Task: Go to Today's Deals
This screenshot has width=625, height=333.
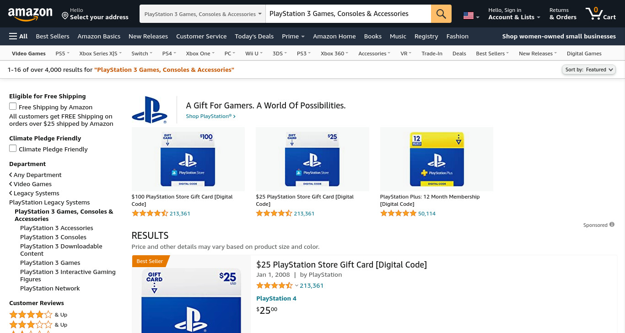Action: point(254,36)
